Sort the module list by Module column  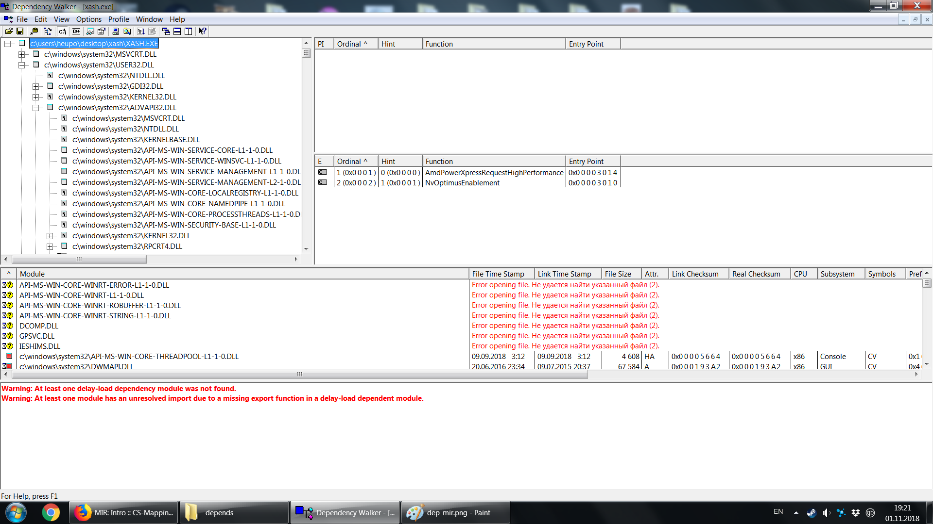[x=242, y=274]
